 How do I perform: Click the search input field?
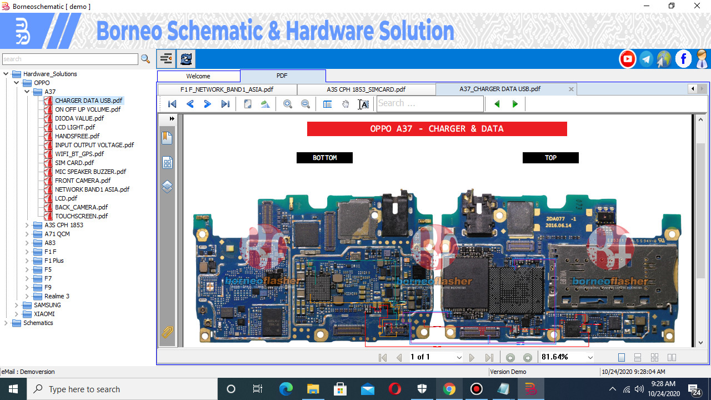pos(69,58)
